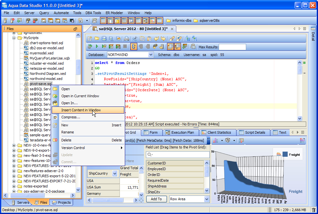
Task: Close the sa@SQL Server 2012 editor tab
Action: pos(172,29)
